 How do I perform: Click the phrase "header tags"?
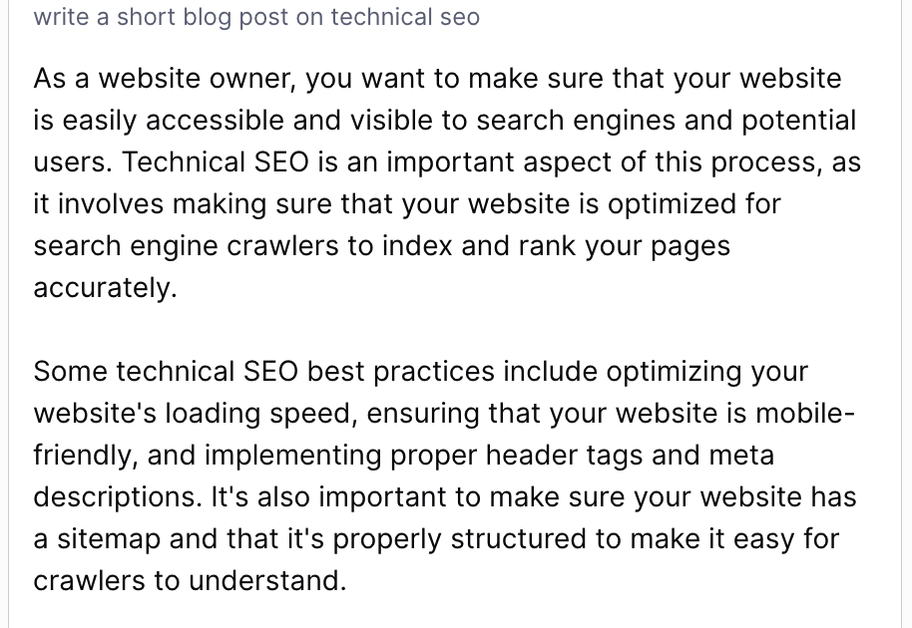coord(564,456)
